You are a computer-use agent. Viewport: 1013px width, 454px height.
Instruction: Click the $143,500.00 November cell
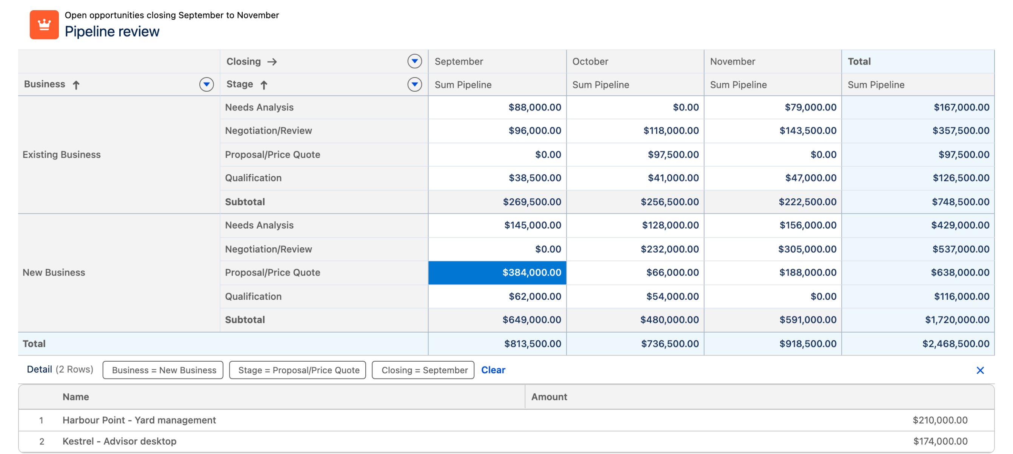[773, 131]
